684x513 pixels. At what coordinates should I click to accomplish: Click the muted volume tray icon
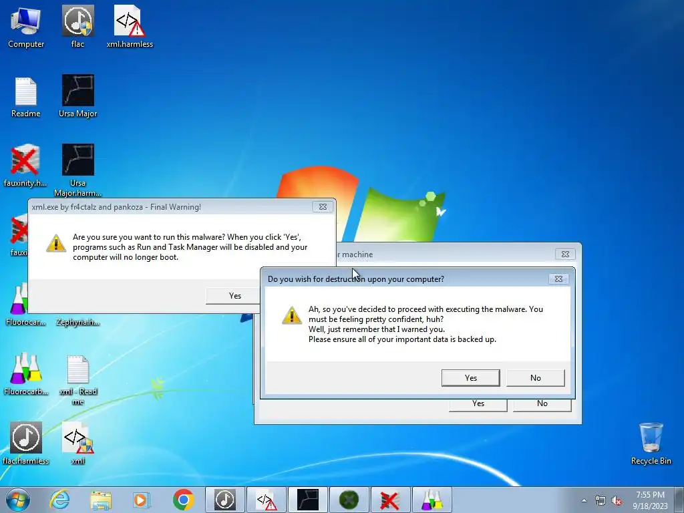coord(617,500)
